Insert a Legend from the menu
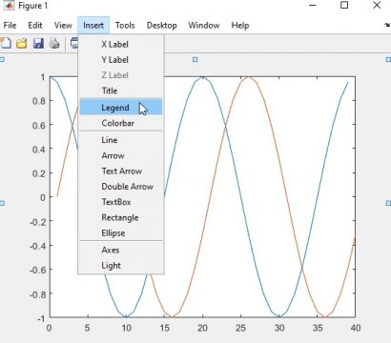This screenshot has width=391, height=343. [121, 107]
